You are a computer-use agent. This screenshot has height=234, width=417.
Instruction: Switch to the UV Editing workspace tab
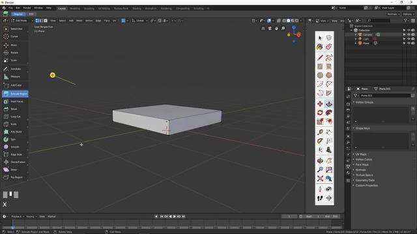pyautogui.click(x=104, y=8)
